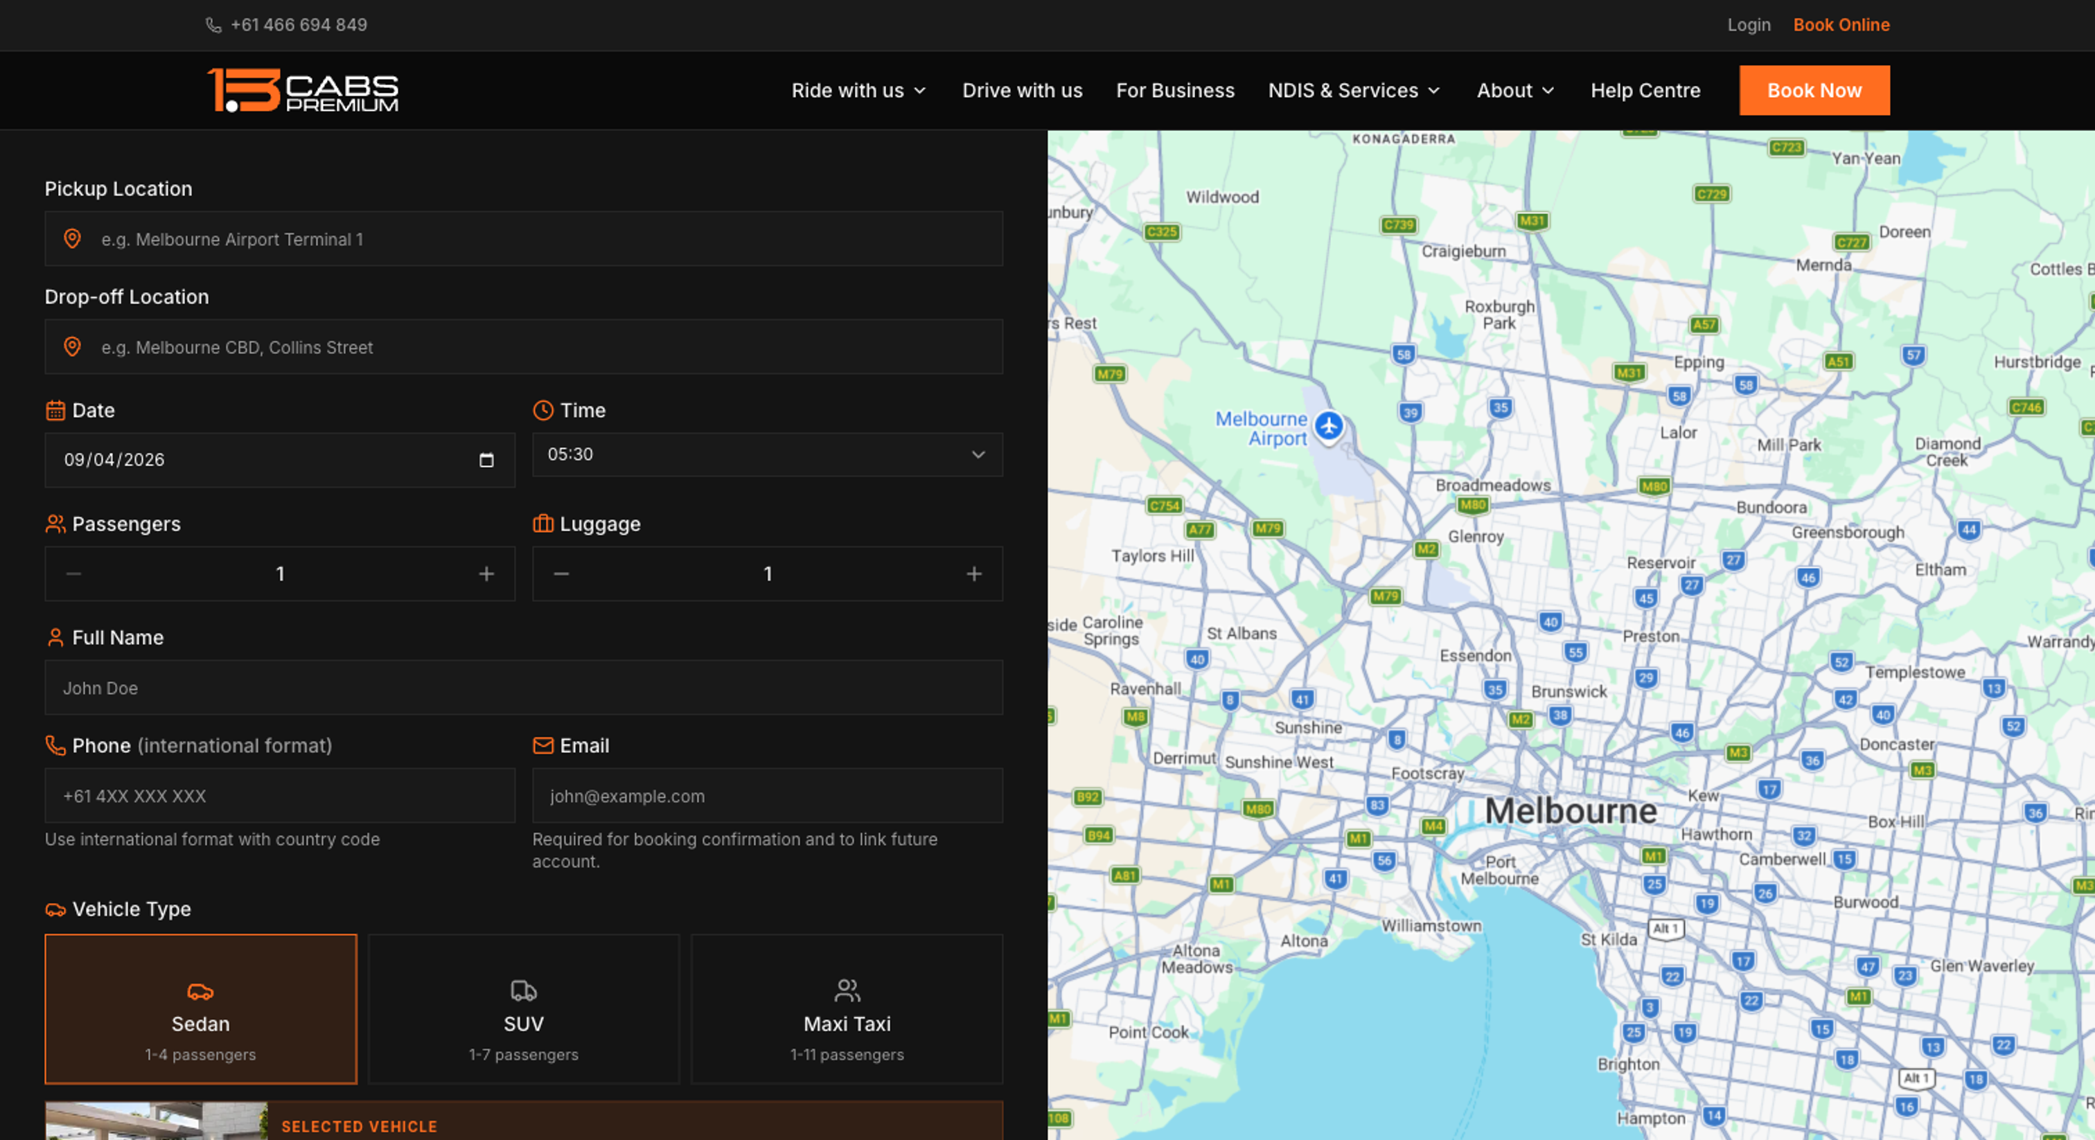Click the suitcase icon beside the Luggage label
Image resolution: width=2095 pixels, height=1140 pixels.
coord(542,524)
